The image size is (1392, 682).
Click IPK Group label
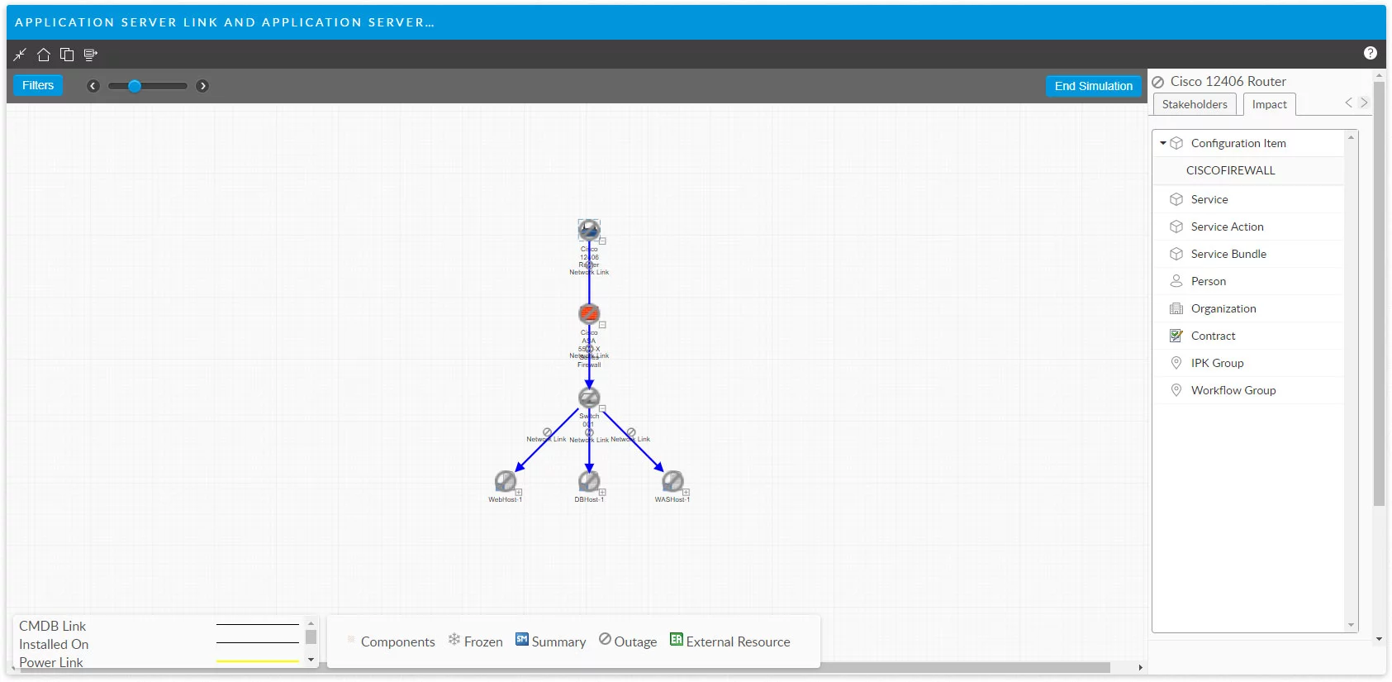click(x=1217, y=363)
